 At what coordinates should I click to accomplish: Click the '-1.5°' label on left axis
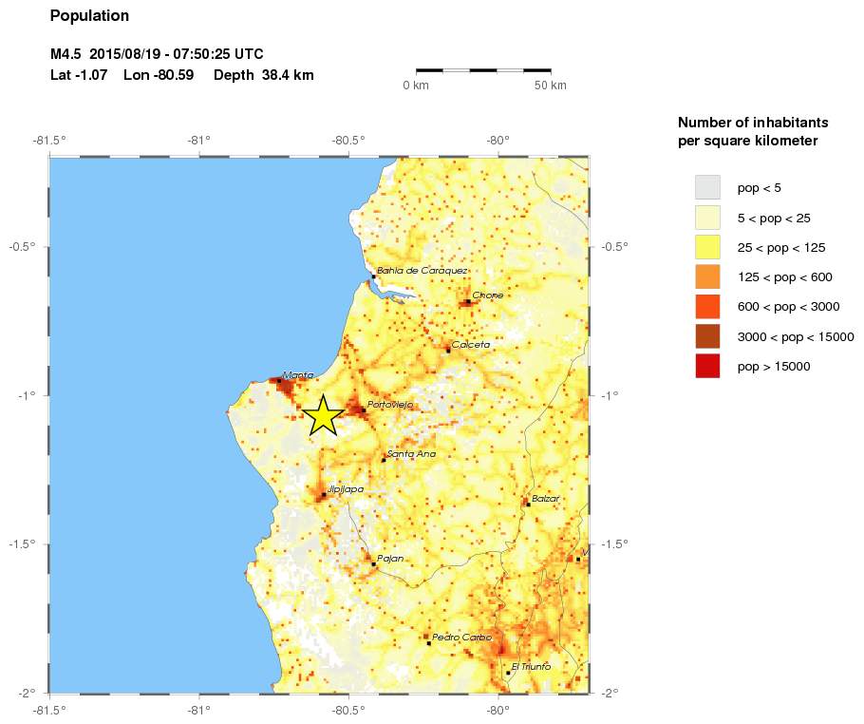coord(22,544)
